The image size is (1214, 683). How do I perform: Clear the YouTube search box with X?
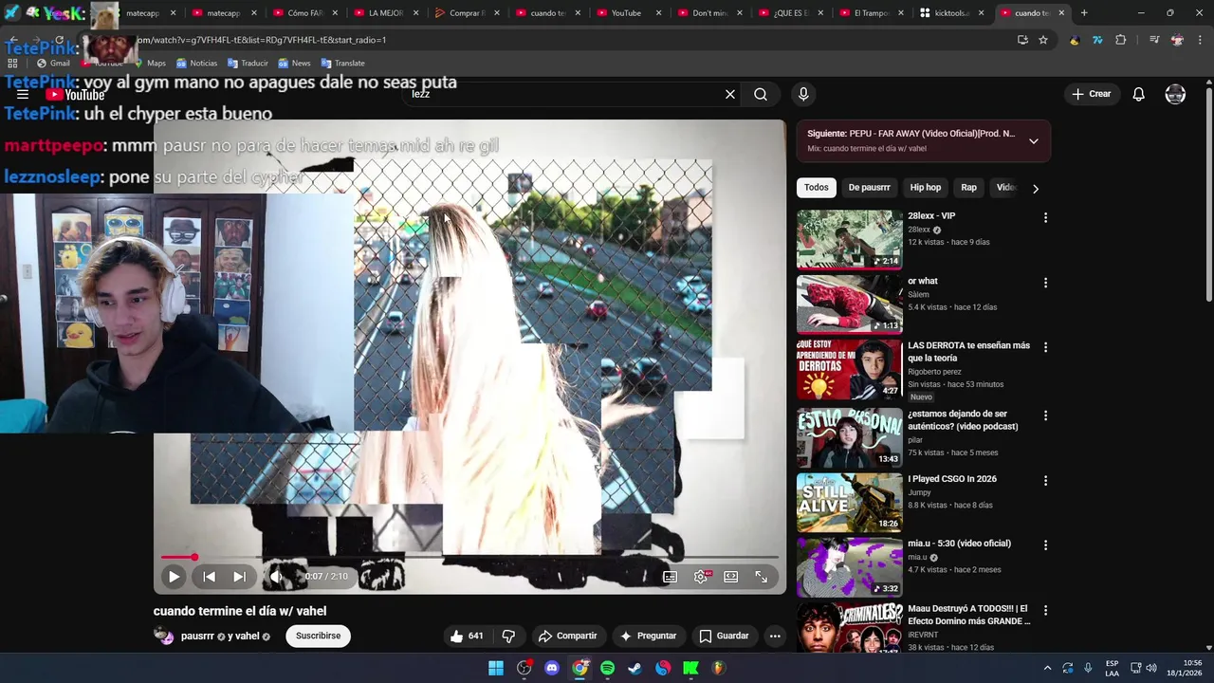click(730, 94)
